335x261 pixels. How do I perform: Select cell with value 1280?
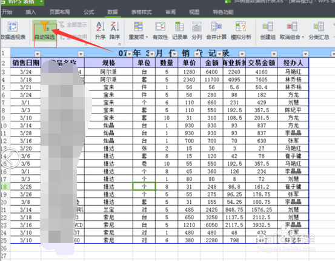pyautogui.click(x=189, y=72)
